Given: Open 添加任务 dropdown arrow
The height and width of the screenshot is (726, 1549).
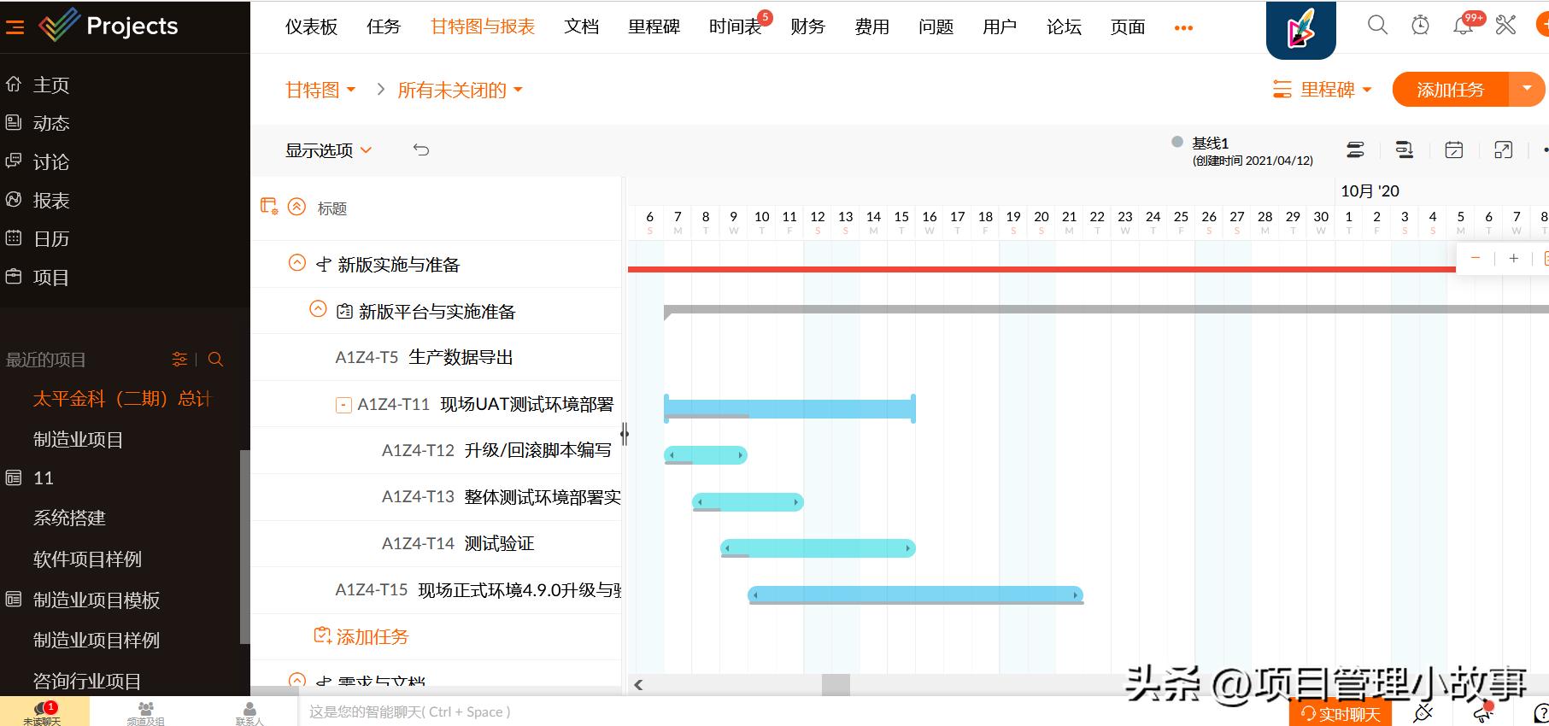Looking at the screenshot, I should click(x=1528, y=89).
